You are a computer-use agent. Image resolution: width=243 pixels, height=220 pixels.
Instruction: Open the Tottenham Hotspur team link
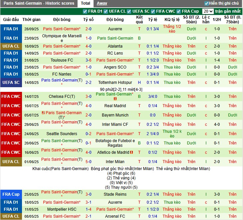[115, 83]
